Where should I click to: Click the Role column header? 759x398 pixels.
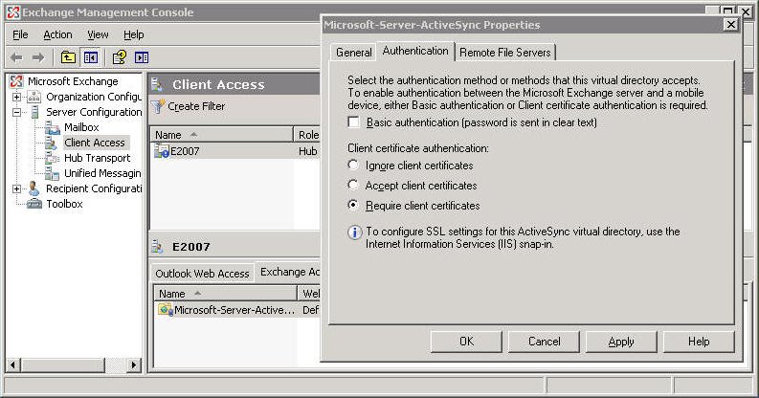pos(308,135)
